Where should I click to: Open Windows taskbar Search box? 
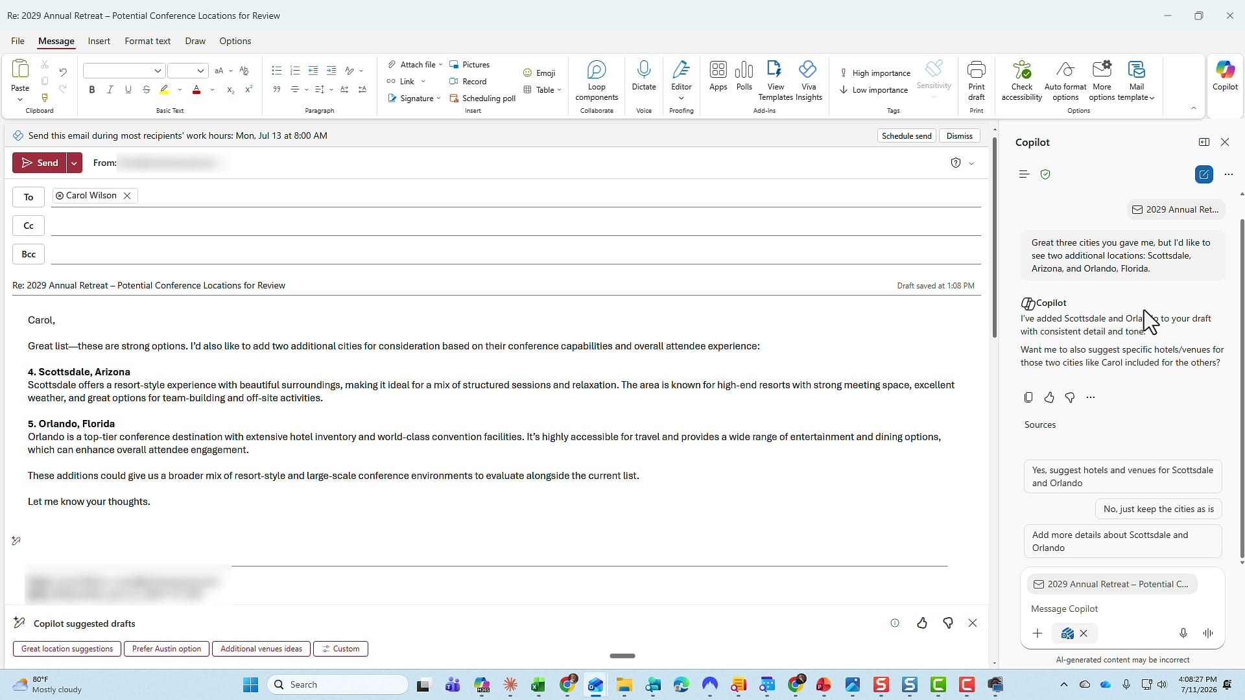click(x=337, y=684)
